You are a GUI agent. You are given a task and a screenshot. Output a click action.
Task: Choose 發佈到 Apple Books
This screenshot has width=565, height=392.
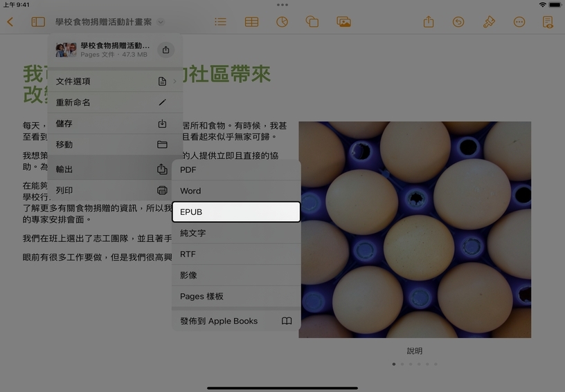pos(235,321)
